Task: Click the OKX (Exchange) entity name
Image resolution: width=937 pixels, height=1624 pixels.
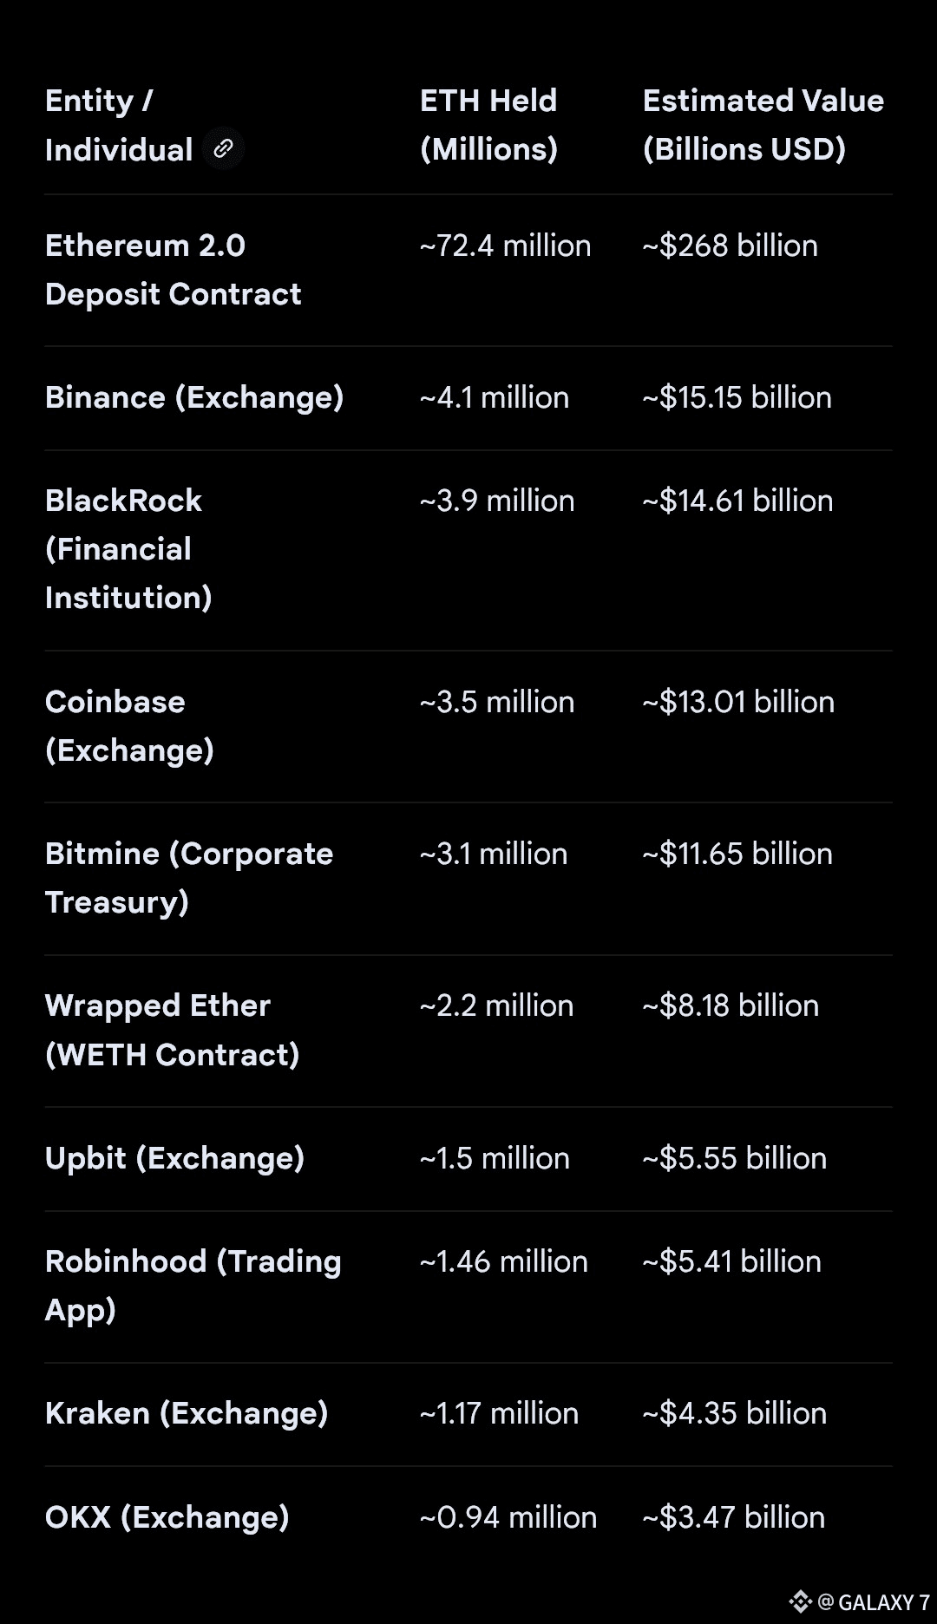Action: point(167,1517)
